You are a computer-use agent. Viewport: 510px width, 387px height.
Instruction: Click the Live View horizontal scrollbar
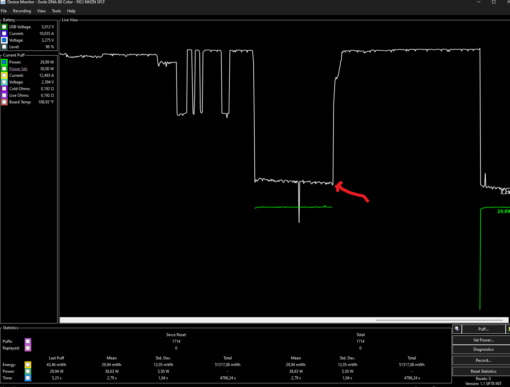[284, 320]
